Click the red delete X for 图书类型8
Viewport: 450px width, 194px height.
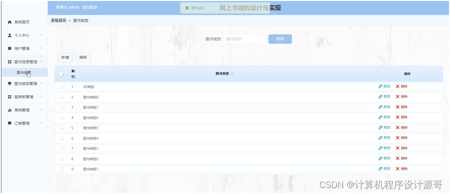(398, 97)
